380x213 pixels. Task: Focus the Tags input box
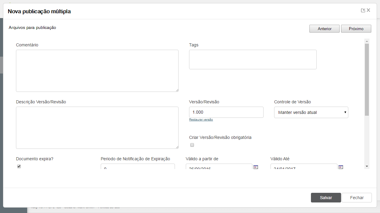[x=253, y=60]
